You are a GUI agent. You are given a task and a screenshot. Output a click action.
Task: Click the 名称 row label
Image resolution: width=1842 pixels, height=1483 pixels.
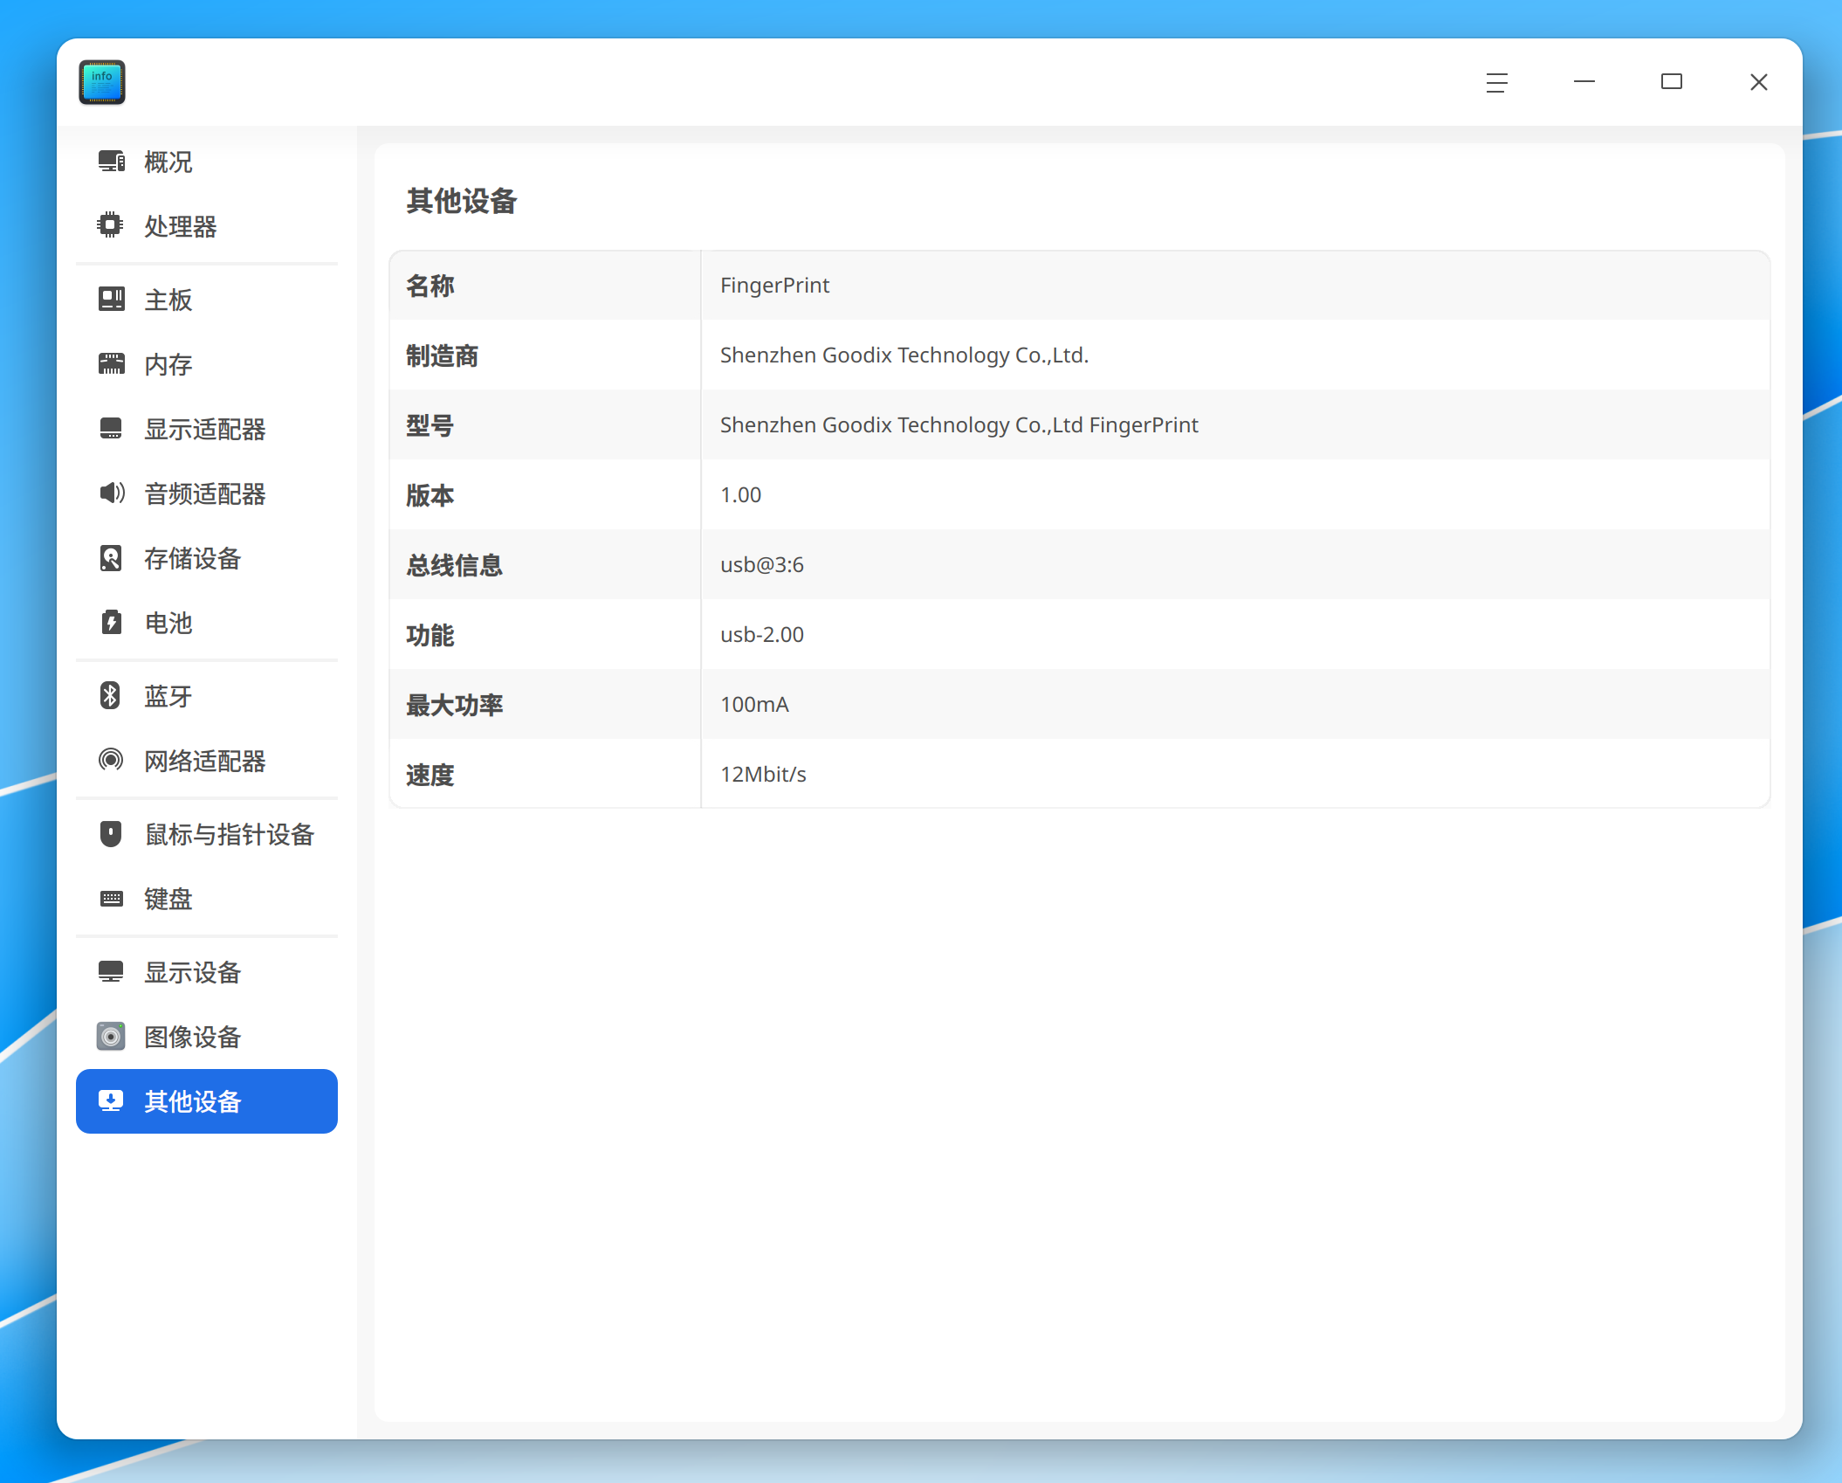[x=430, y=286]
